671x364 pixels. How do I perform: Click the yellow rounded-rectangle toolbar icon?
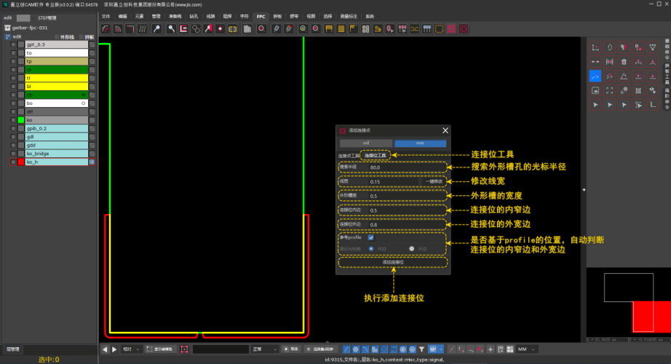[232, 29]
